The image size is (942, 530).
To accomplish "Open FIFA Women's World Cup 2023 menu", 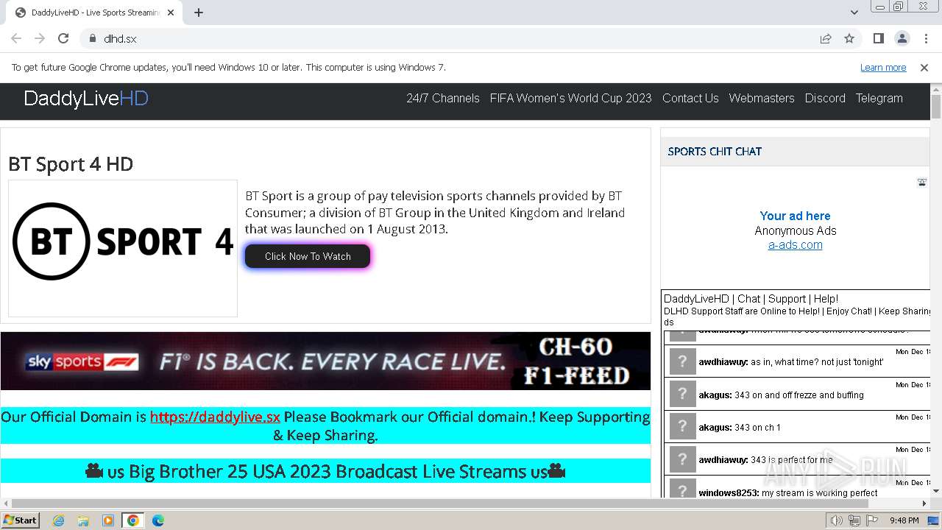I will (x=571, y=98).
